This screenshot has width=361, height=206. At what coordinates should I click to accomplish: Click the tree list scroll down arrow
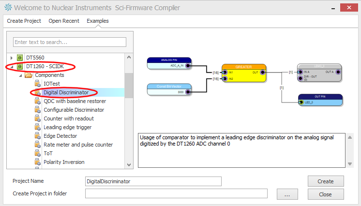pyautogui.click(x=129, y=165)
